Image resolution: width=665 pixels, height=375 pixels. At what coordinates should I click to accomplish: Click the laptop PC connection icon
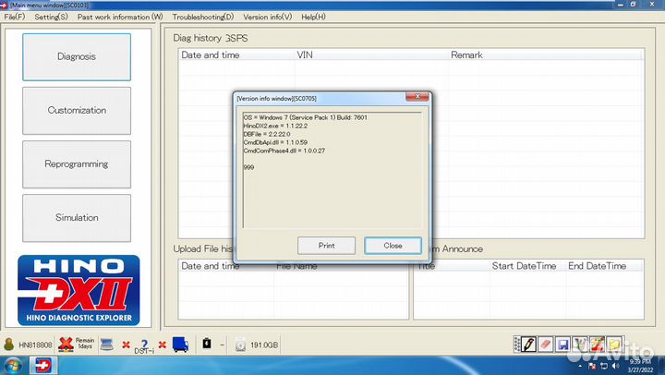click(106, 344)
